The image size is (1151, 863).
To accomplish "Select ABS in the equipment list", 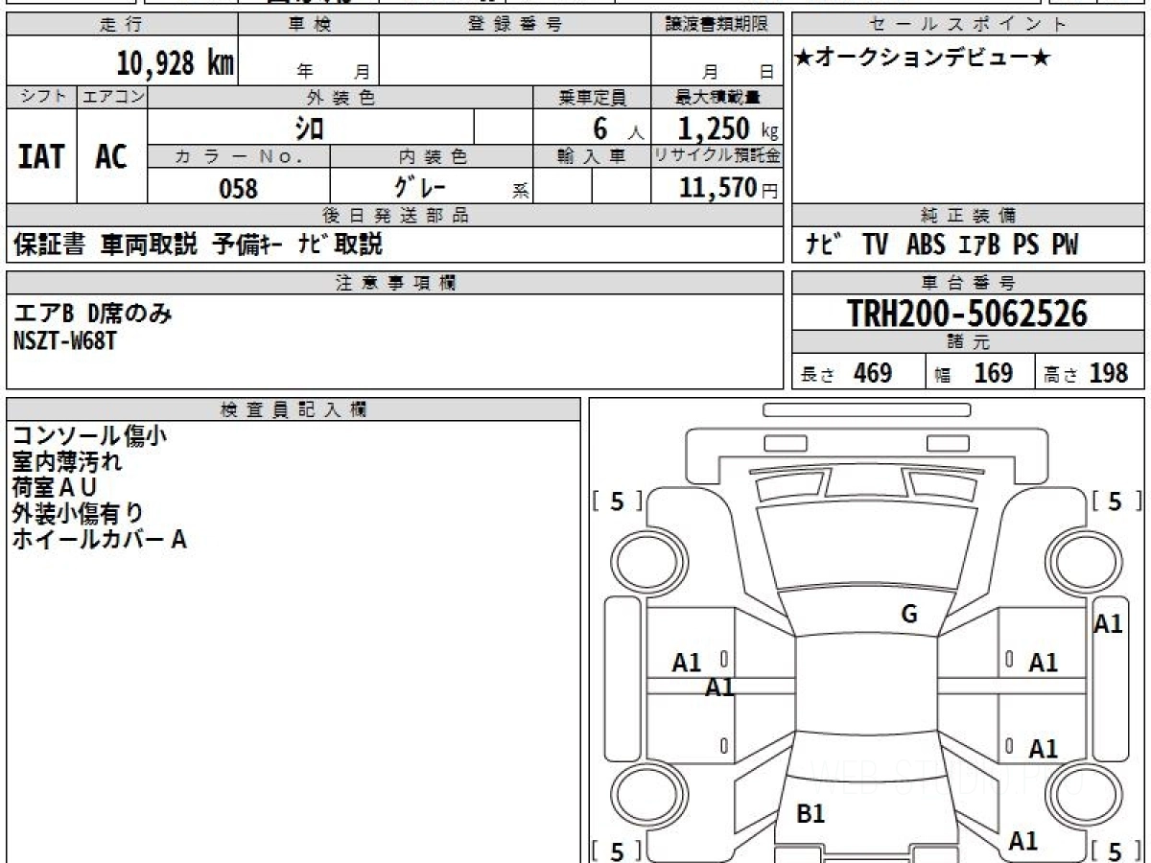I will [x=925, y=245].
